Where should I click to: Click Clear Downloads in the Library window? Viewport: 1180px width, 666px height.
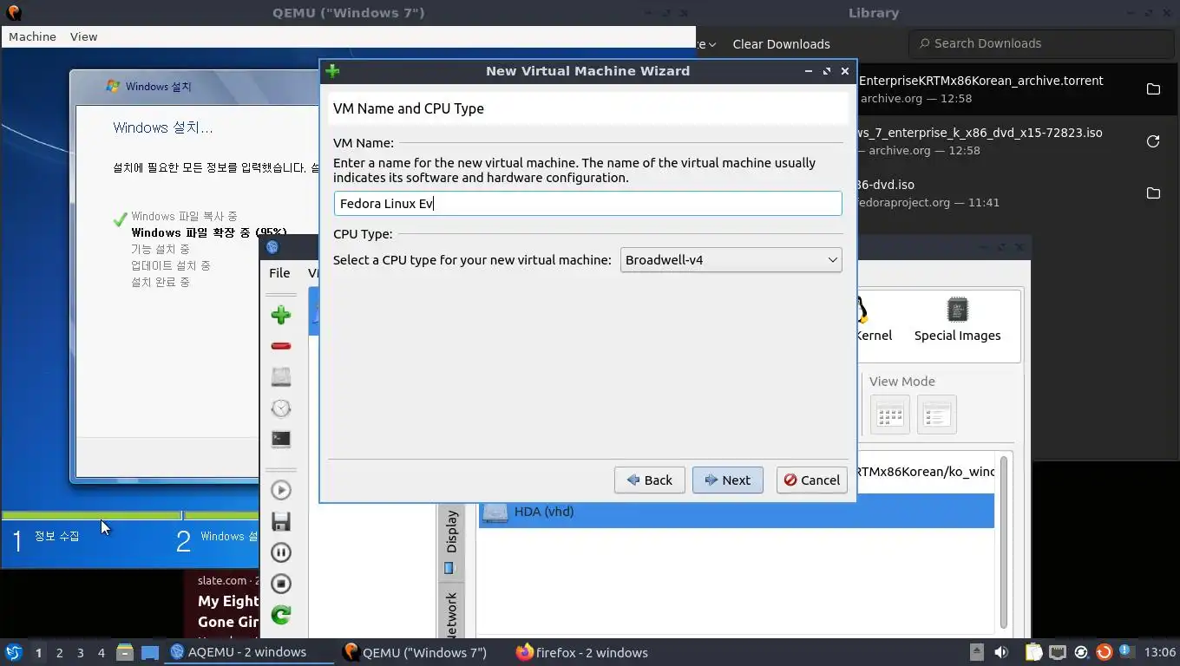coord(781,44)
